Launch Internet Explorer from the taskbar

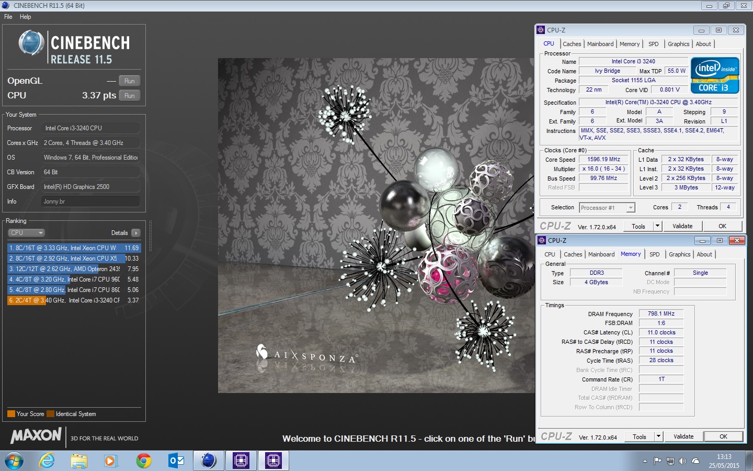click(x=47, y=461)
